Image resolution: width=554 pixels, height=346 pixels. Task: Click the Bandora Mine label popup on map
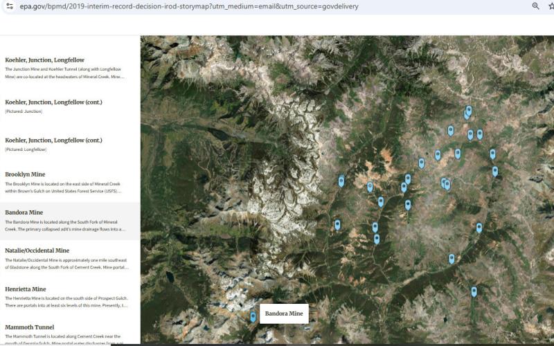(284, 313)
